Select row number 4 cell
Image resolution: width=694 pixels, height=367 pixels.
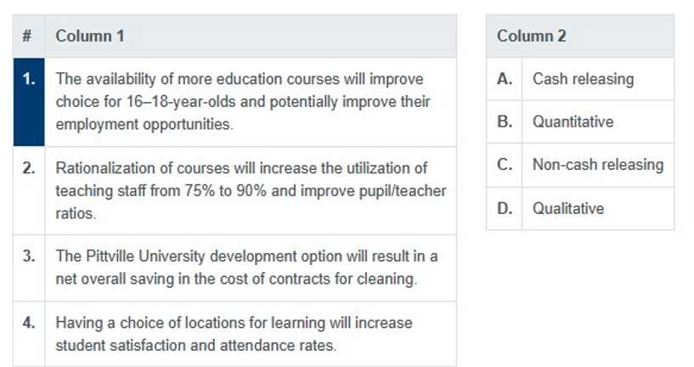pyautogui.click(x=29, y=324)
